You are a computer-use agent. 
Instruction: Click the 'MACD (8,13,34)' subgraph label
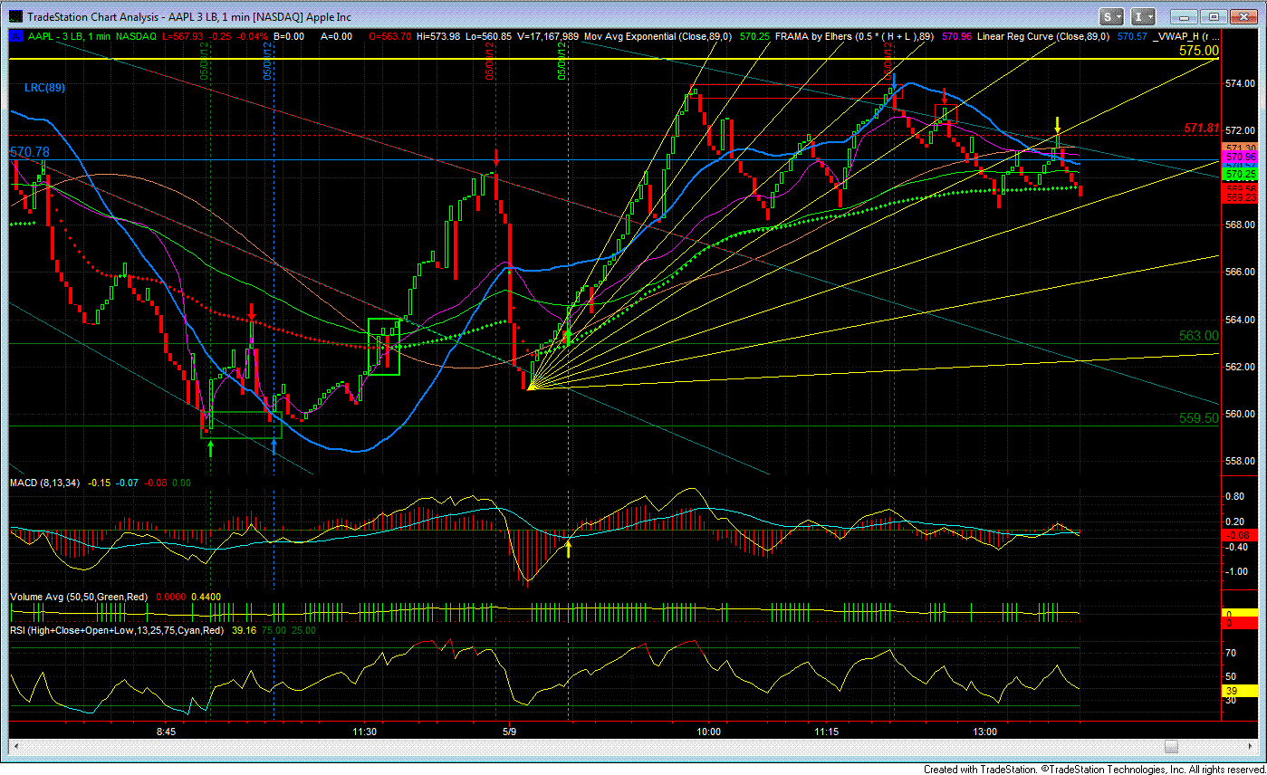pos(45,483)
